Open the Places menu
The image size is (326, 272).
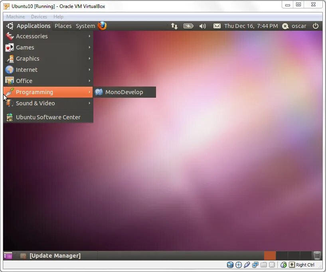pos(63,26)
